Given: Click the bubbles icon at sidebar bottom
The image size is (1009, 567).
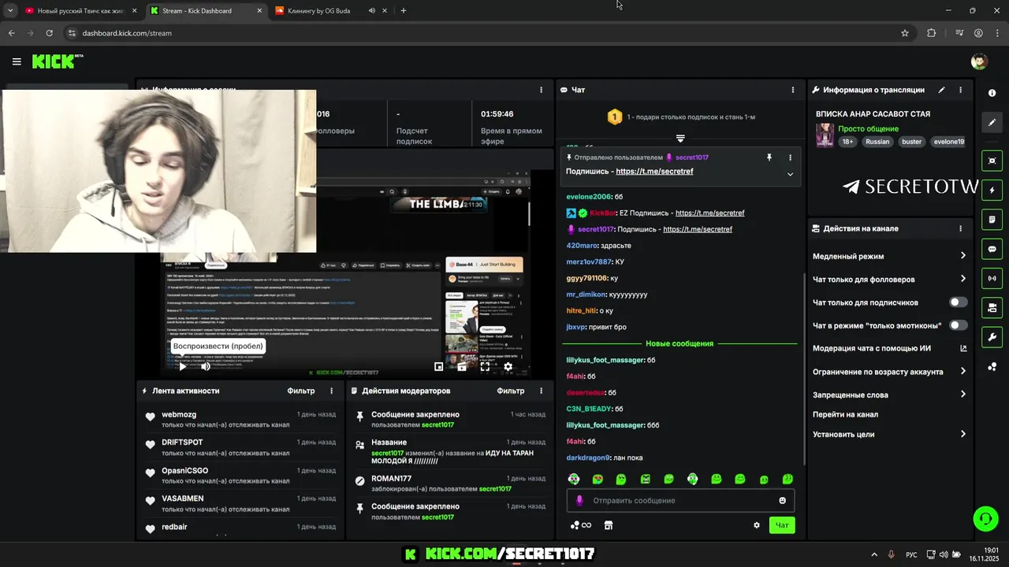Looking at the screenshot, I should coord(992,367).
